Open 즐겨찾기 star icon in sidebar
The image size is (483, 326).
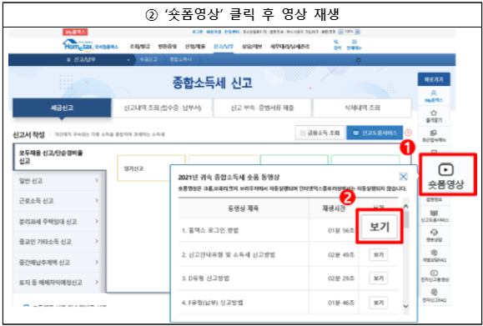point(434,116)
